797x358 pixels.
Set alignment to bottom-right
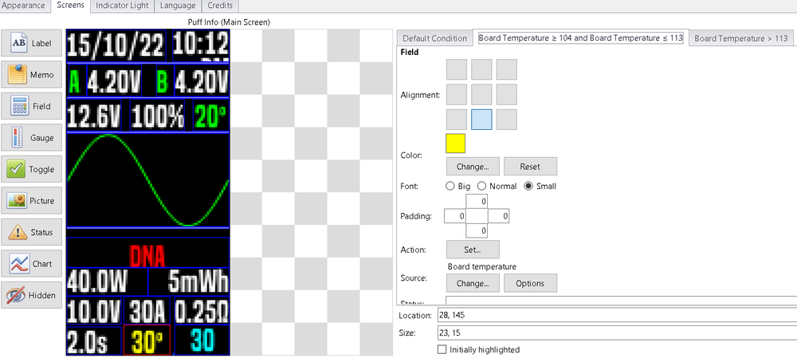[x=506, y=119]
